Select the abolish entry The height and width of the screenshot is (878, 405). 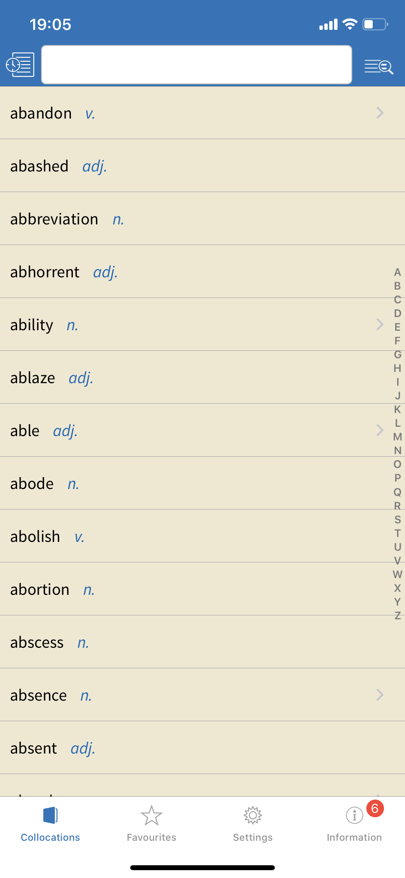pyautogui.click(x=202, y=536)
